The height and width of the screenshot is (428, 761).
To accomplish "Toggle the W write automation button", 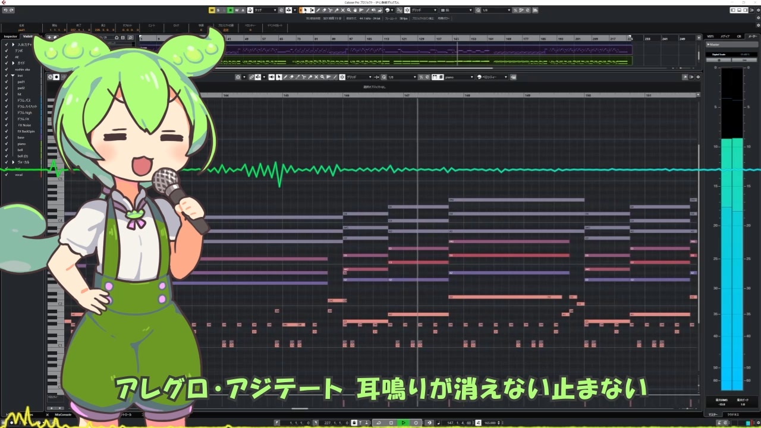I will 237,10.
